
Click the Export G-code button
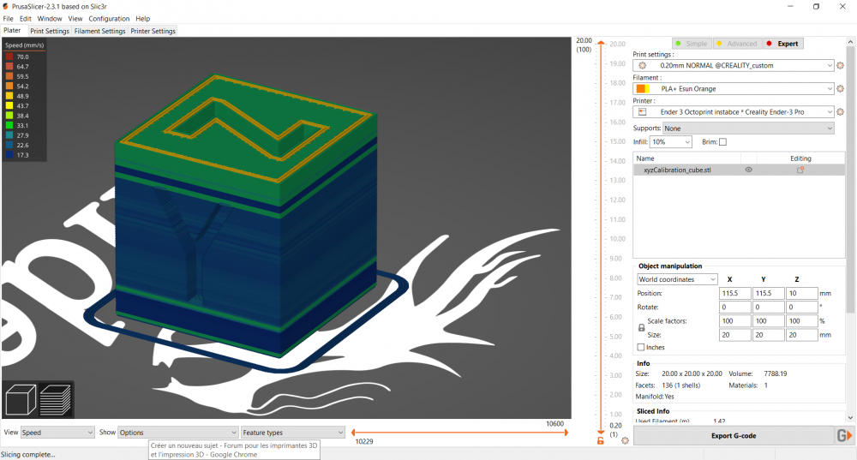click(x=734, y=435)
